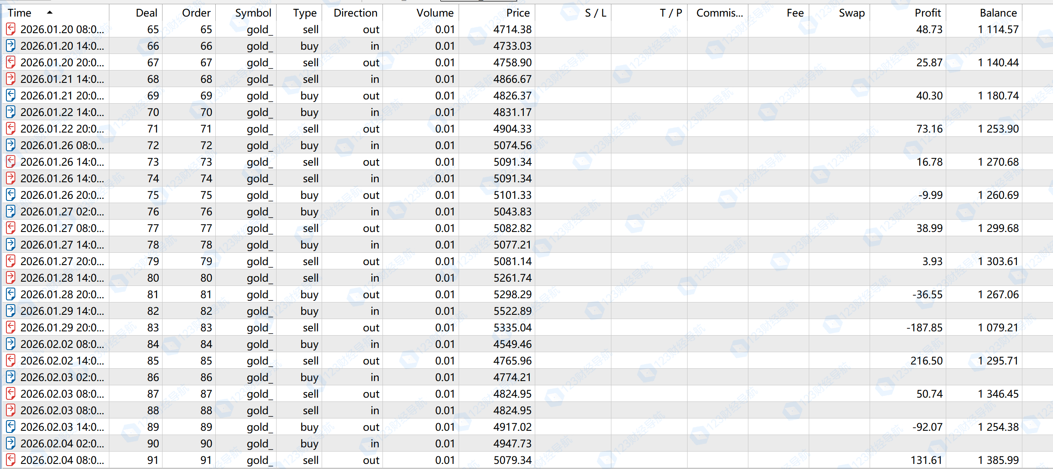Screen dimensions: 1053x469
Task: Click the truncated Commission column header
Action: 719,13
